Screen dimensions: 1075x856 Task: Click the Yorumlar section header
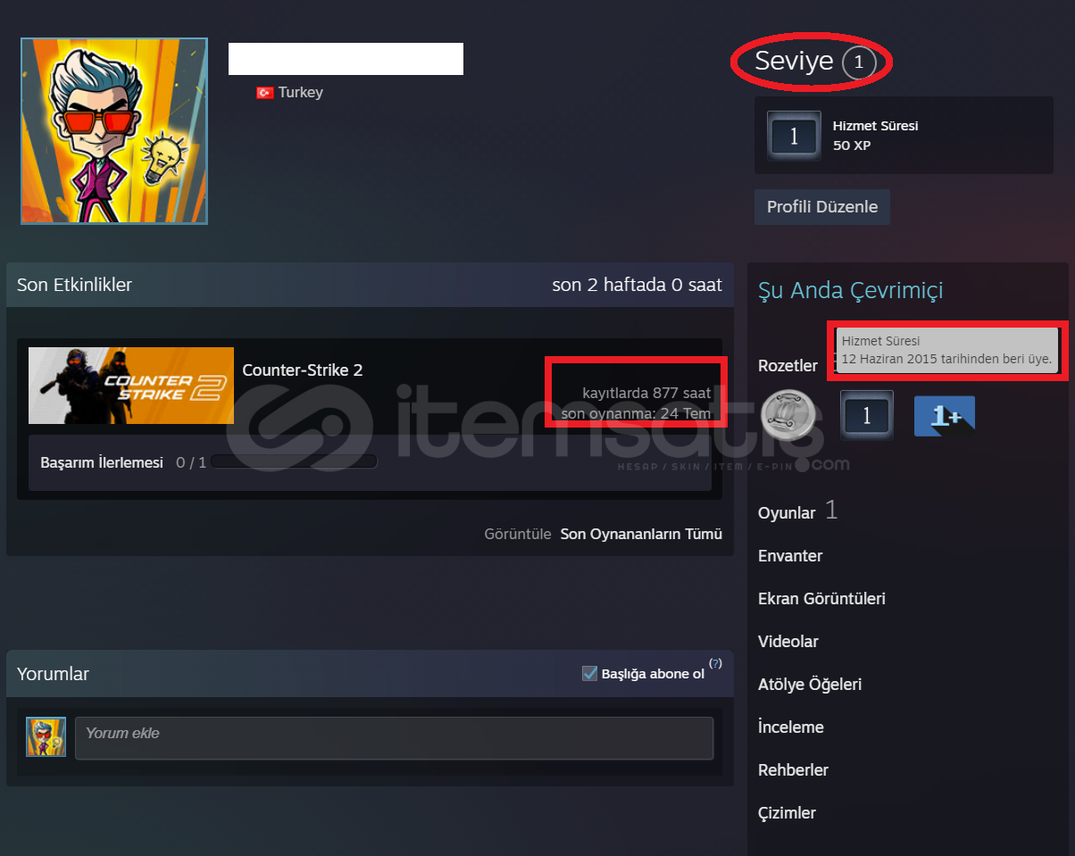53,674
